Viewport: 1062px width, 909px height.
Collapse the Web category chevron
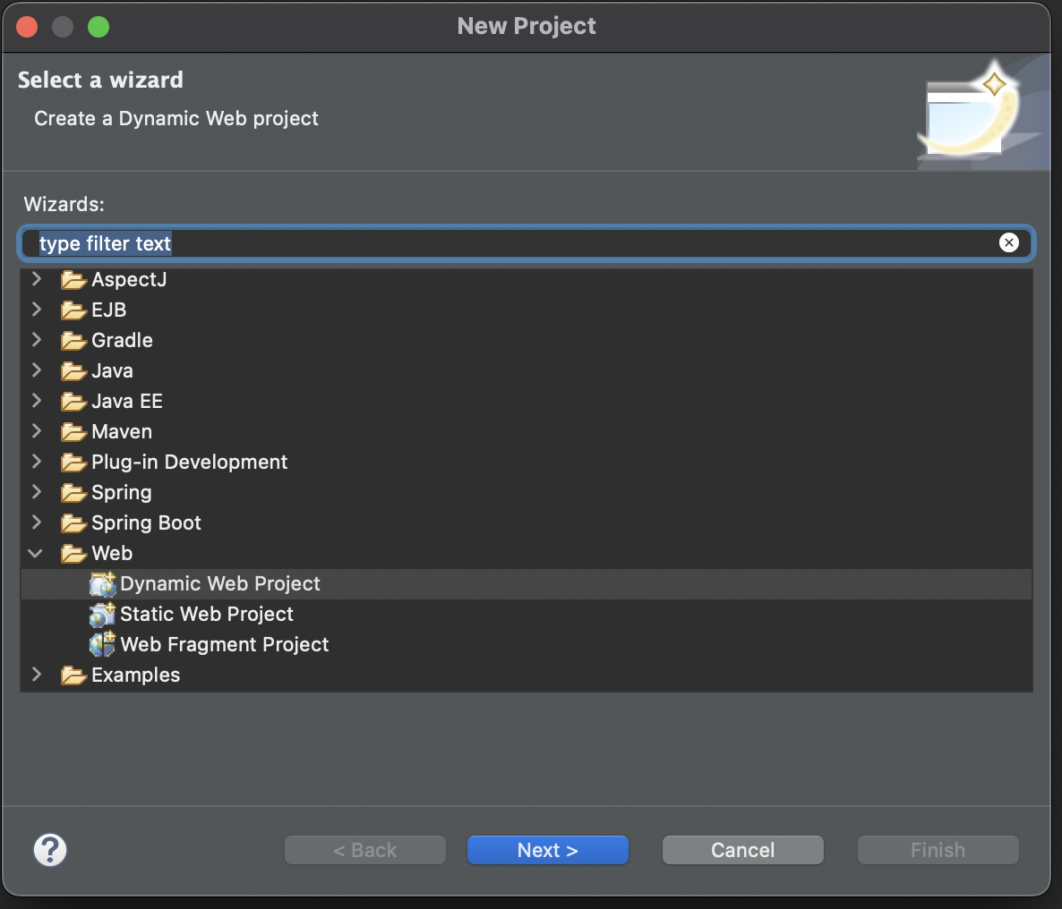click(35, 554)
